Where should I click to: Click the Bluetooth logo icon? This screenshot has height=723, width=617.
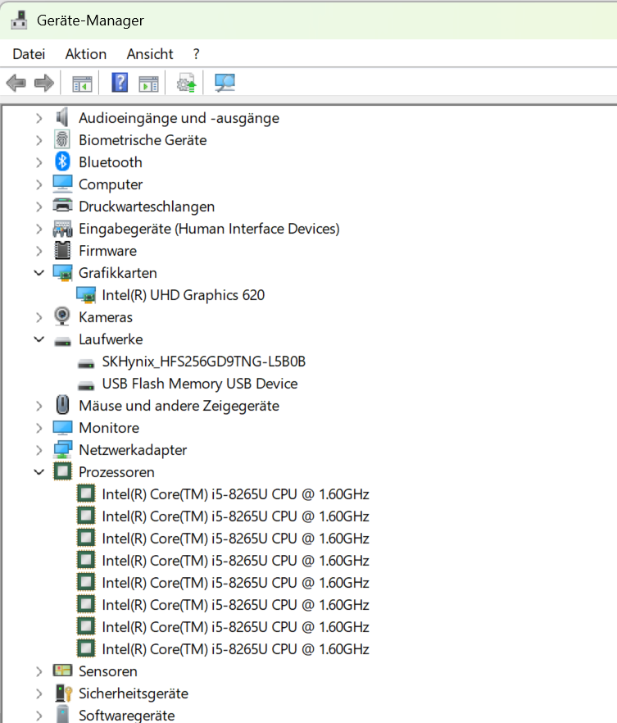coord(62,161)
